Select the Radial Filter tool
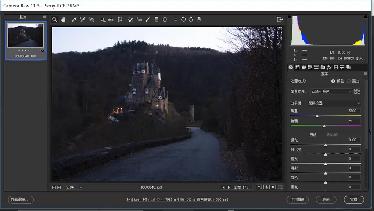Viewport: 374px width, 211px height. (165, 19)
